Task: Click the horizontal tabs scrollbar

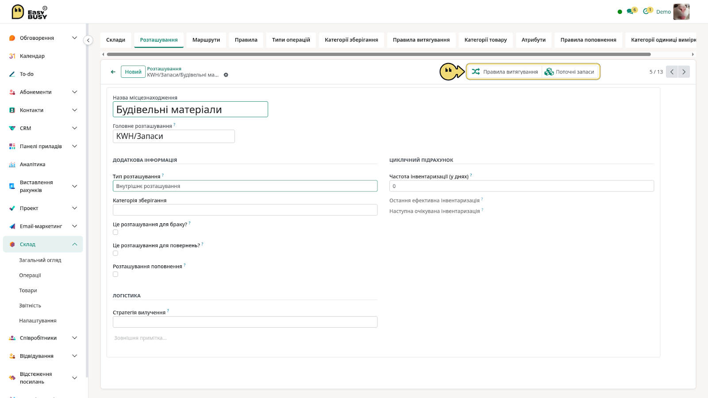Action: [x=378, y=54]
